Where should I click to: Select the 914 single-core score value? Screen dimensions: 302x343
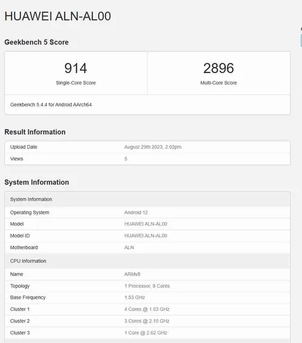pyautogui.click(x=75, y=68)
